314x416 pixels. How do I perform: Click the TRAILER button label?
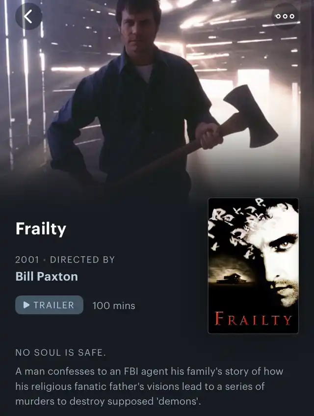click(53, 305)
